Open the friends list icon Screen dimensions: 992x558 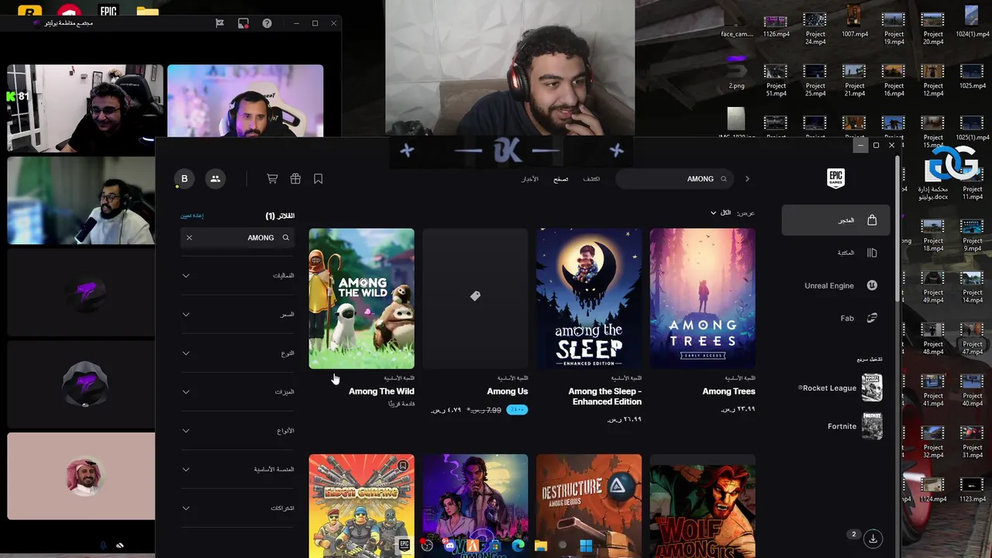coord(215,179)
